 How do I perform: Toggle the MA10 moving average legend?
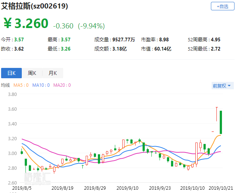point(41,85)
